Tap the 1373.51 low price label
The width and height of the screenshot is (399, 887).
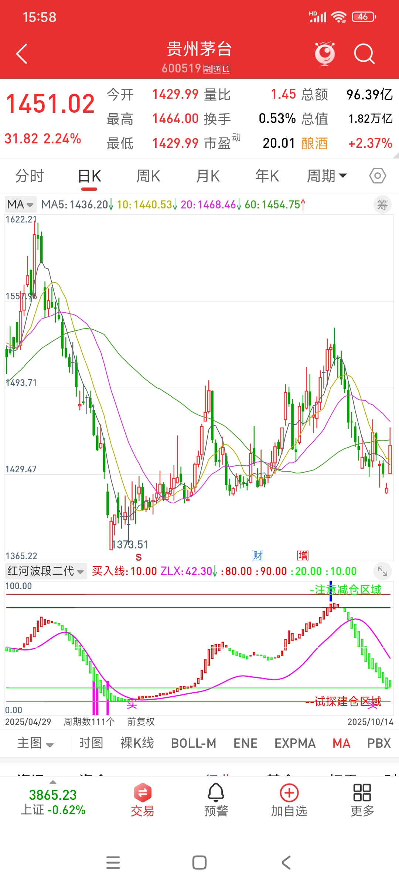coord(130,544)
